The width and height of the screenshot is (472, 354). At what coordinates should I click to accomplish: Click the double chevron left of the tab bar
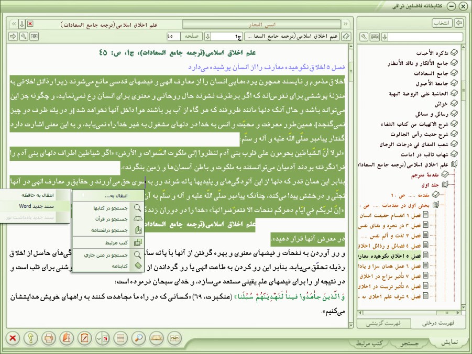(x=14, y=24)
